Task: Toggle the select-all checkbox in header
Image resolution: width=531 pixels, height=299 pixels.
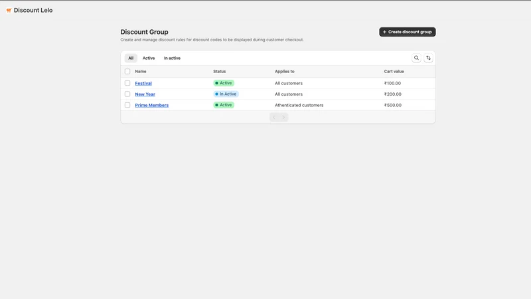Action: pyautogui.click(x=127, y=72)
